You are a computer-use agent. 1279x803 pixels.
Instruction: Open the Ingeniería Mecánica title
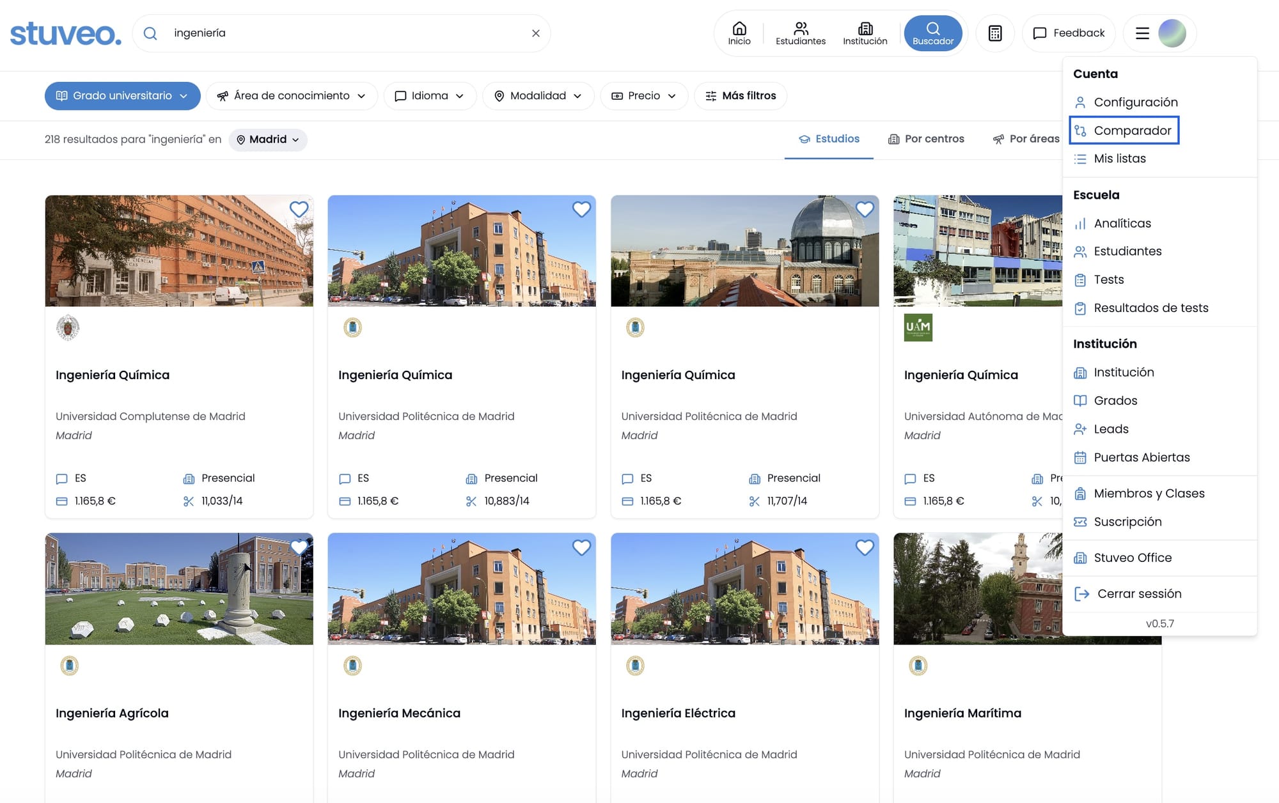(399, 713)
